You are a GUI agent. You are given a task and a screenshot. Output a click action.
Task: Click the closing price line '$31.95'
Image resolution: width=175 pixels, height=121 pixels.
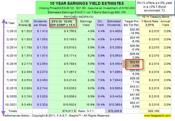click(87, 8)
